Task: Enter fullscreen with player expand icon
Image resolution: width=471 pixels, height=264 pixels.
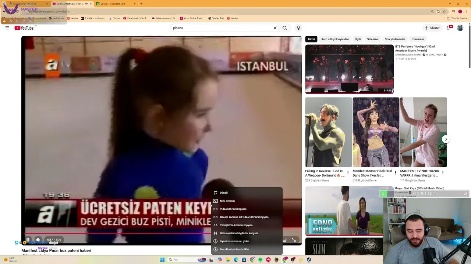Action: 294,240
